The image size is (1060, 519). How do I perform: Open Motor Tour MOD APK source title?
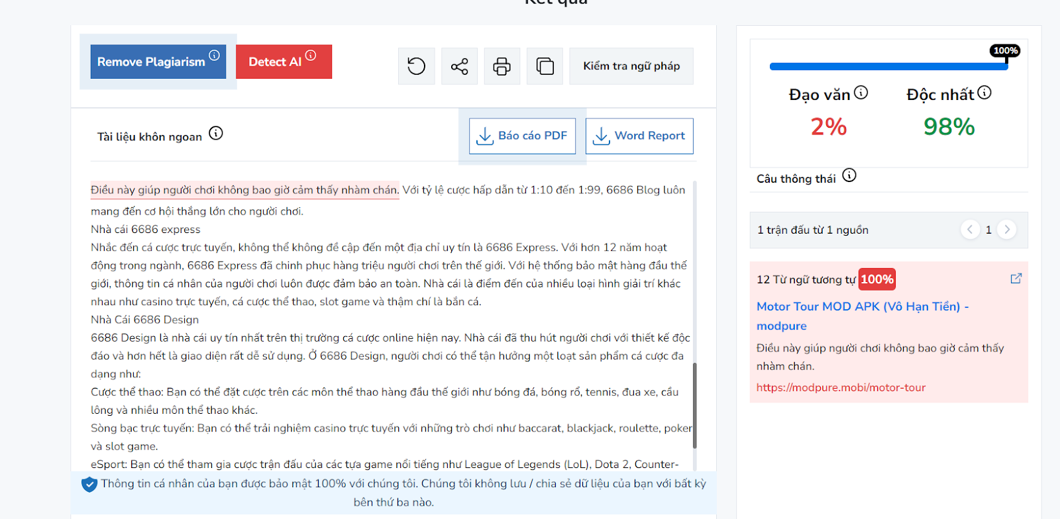(863, 316)
